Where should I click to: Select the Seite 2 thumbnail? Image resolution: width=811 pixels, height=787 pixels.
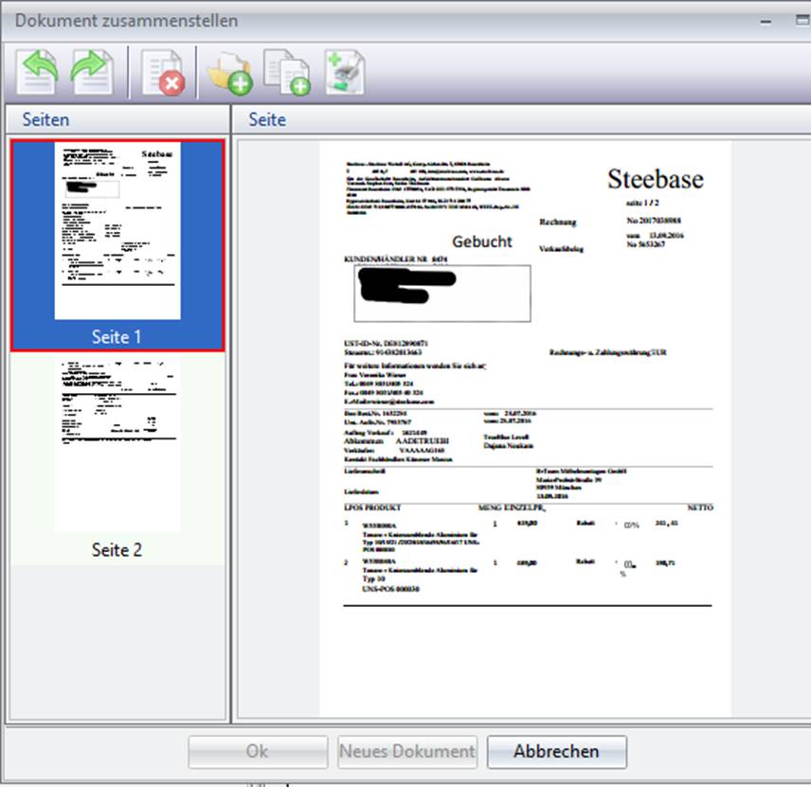click(117, 458)
